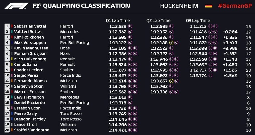
Task: Click the ultrasoft tyre icon beside Perez's Q3 time
Action: [x=210, y=75]
